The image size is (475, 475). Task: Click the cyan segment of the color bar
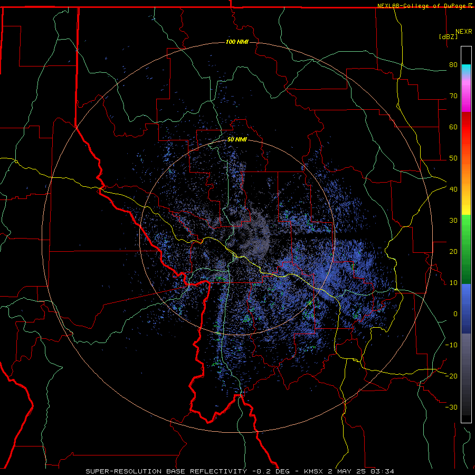pos(466,70)
